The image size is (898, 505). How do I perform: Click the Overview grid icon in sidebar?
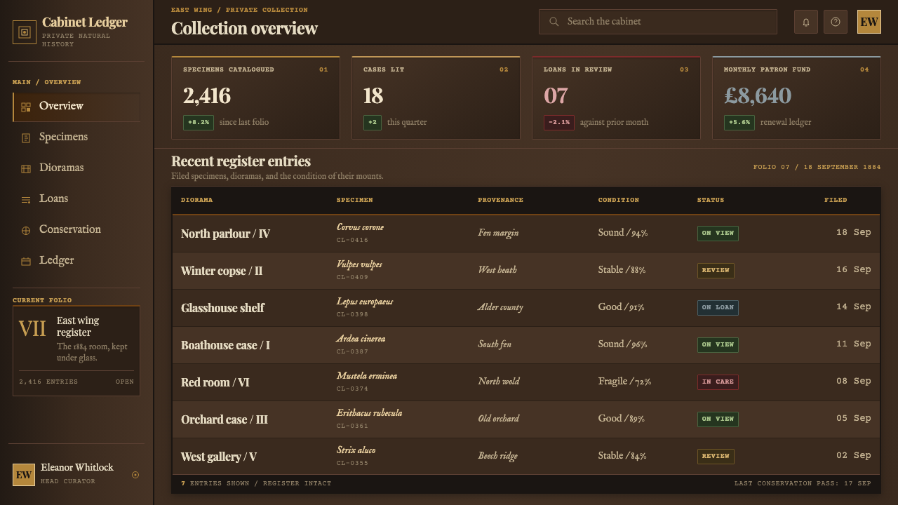pos(26,107)
